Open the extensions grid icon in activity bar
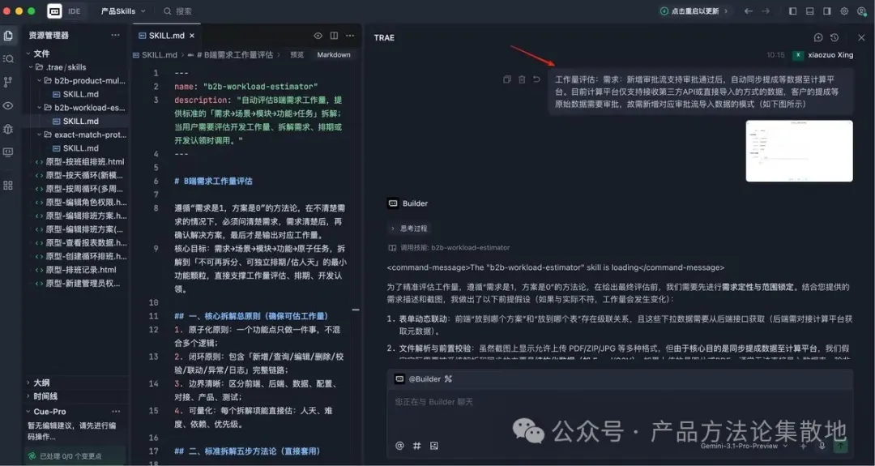Screen dimensions: 875x466 click(x=8, y=186)
